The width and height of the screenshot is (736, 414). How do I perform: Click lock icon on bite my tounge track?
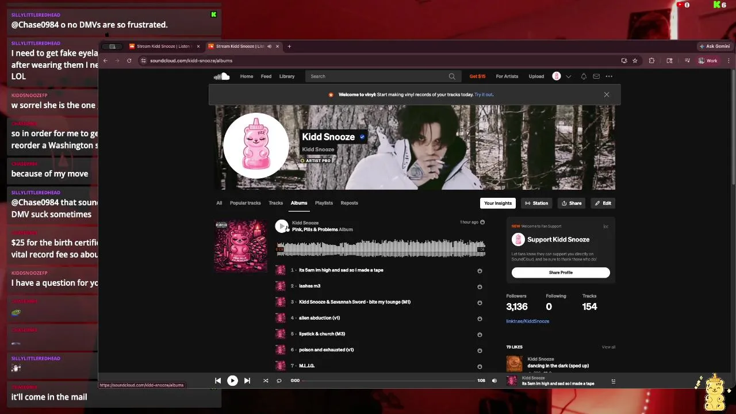pyautogui.click(x=480, y=302)
